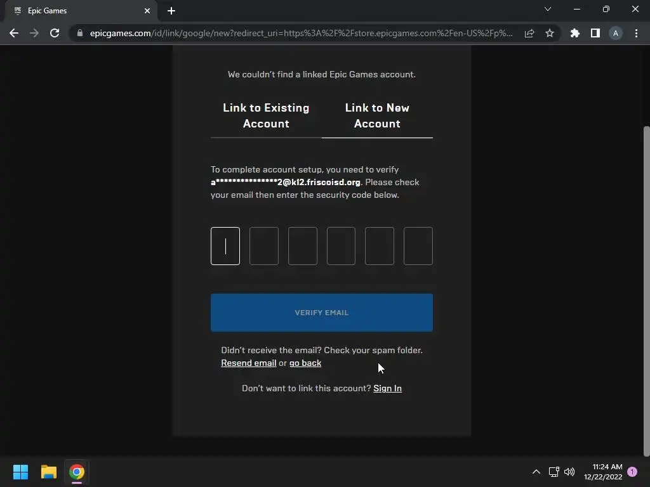
Task: Open the tab search chevron
Action: [x=548, y=9]
